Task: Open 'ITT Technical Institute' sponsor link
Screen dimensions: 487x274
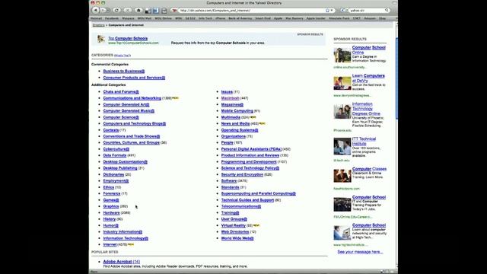Action: coord(364,142)
